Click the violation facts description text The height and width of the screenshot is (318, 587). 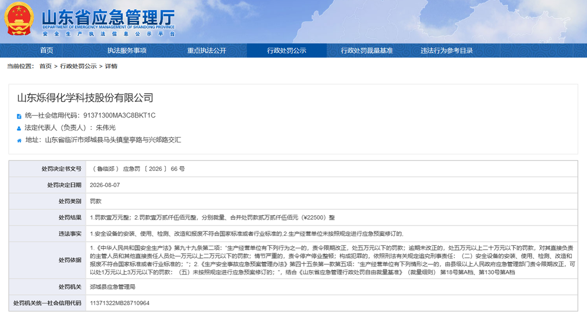[x=247, y=234]
